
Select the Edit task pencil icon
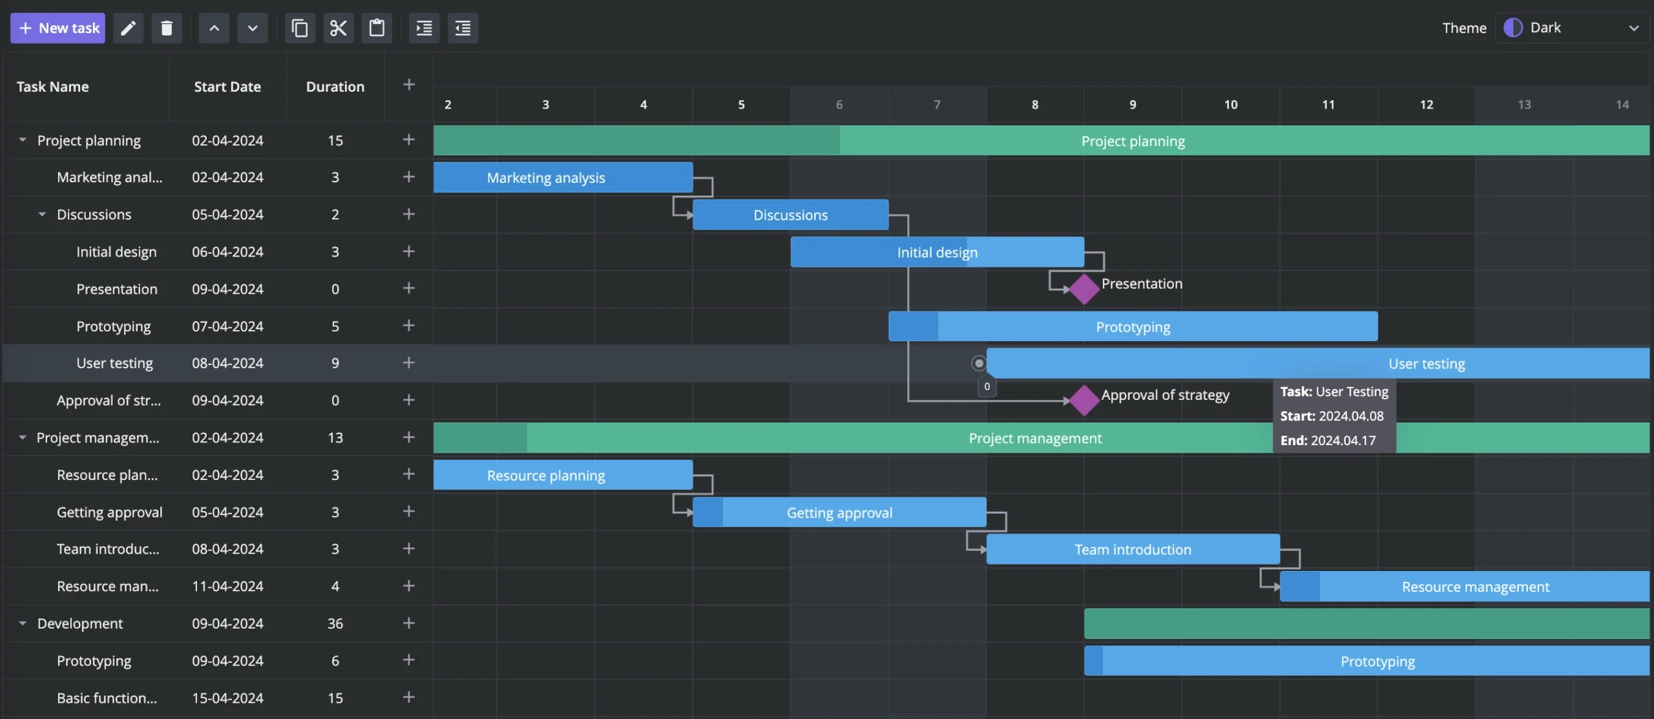click(x=127, y=28)
